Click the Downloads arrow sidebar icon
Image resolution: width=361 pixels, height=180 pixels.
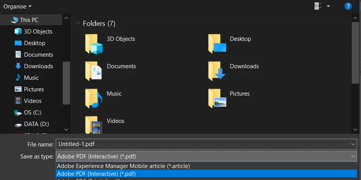(18, 66)
